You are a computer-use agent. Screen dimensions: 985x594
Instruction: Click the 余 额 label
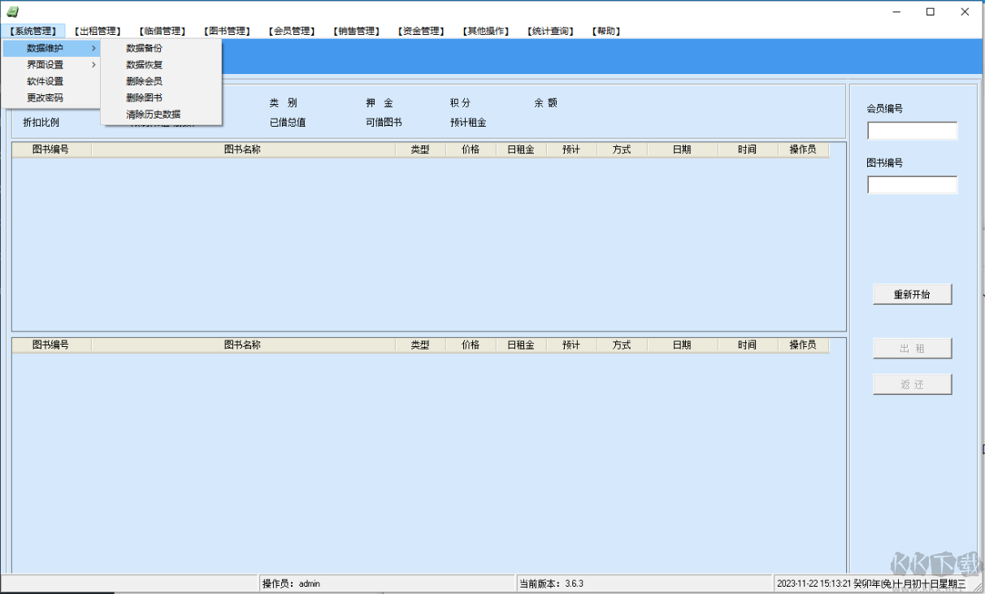click(545, 103)
